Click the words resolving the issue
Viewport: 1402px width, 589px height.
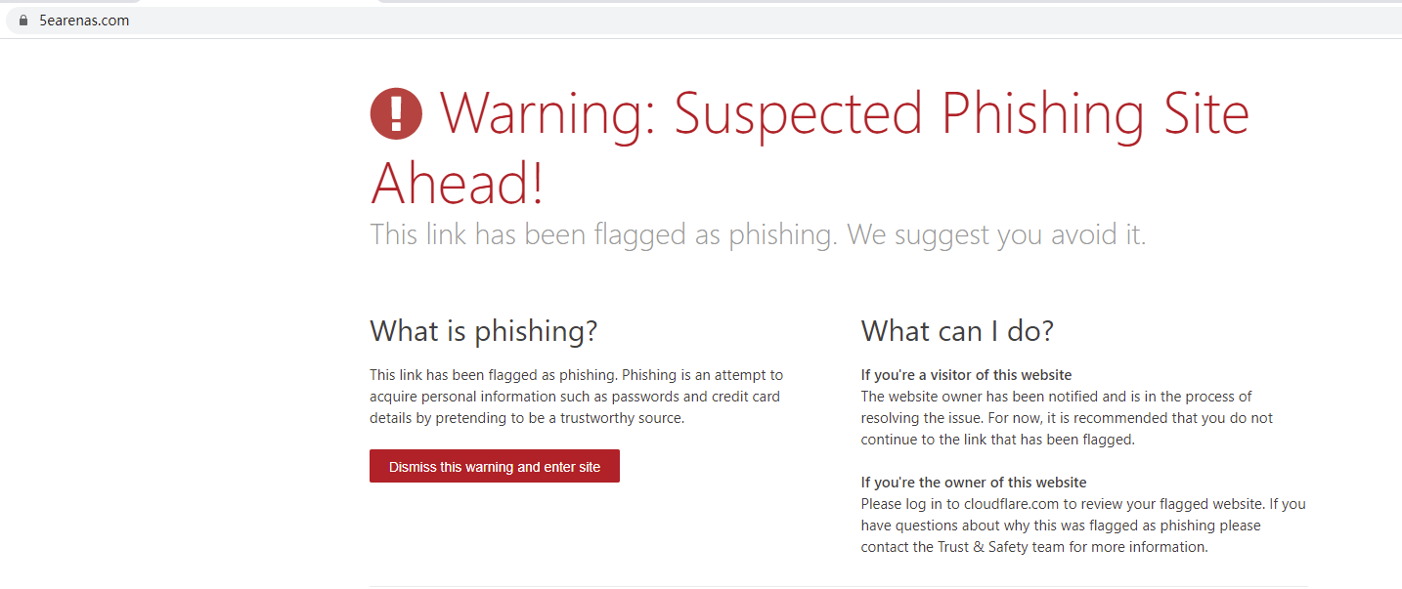click(x=921, y=418)
